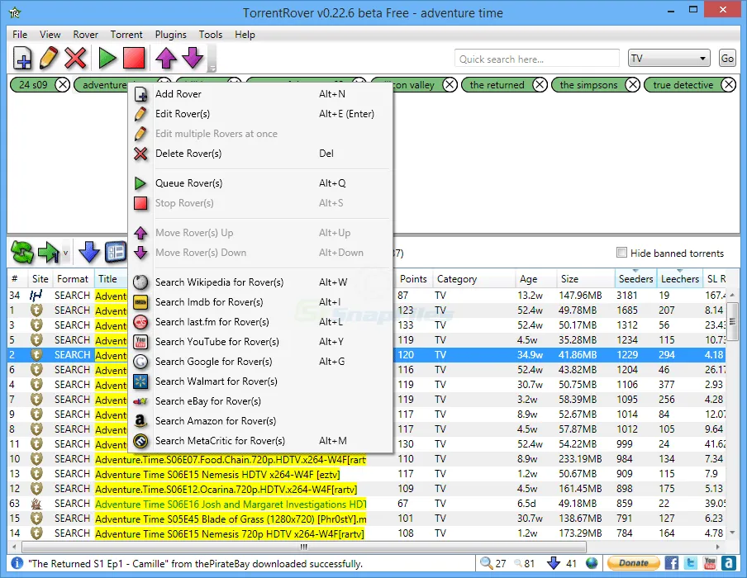Open the TV category dropdown
Viewport: 747px width, 578px height.
pos(668,58)
